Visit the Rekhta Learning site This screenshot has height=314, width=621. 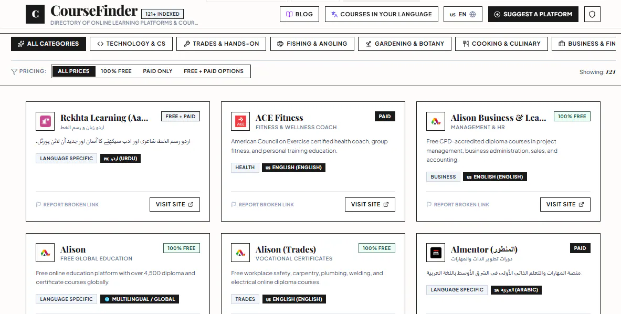click(175, 204)
